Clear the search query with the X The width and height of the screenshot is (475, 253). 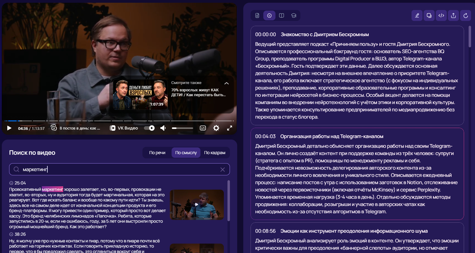click(x=223, y=170)
